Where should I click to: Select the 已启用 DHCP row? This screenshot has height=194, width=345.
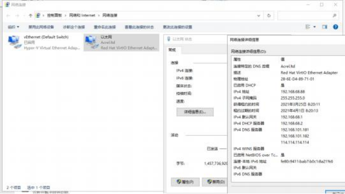click(288, 85)
